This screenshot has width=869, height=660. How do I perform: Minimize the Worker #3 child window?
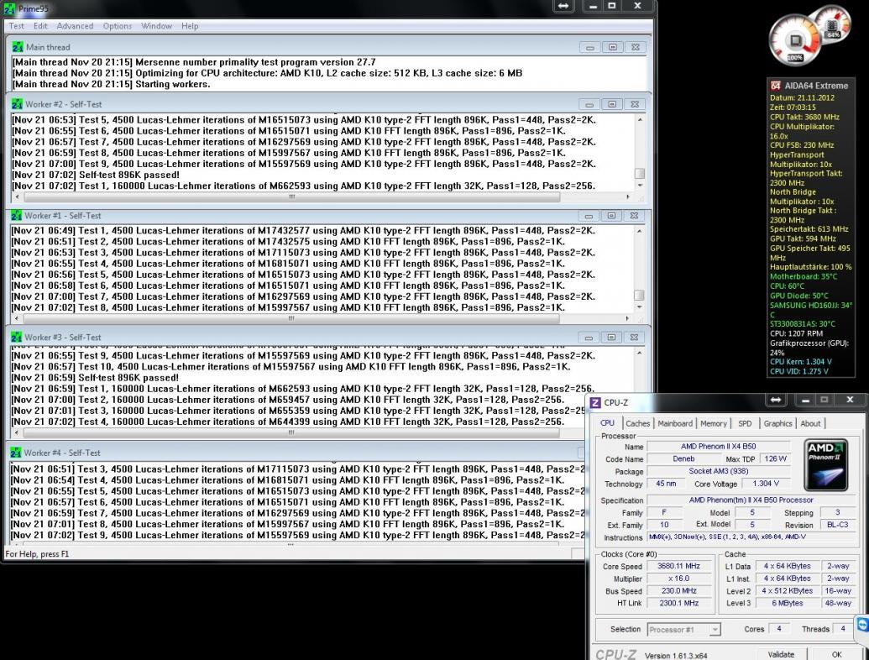click(589, 337)
